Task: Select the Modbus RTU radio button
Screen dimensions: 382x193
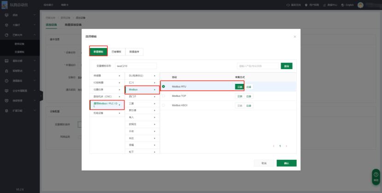Action: click(163, 87)
